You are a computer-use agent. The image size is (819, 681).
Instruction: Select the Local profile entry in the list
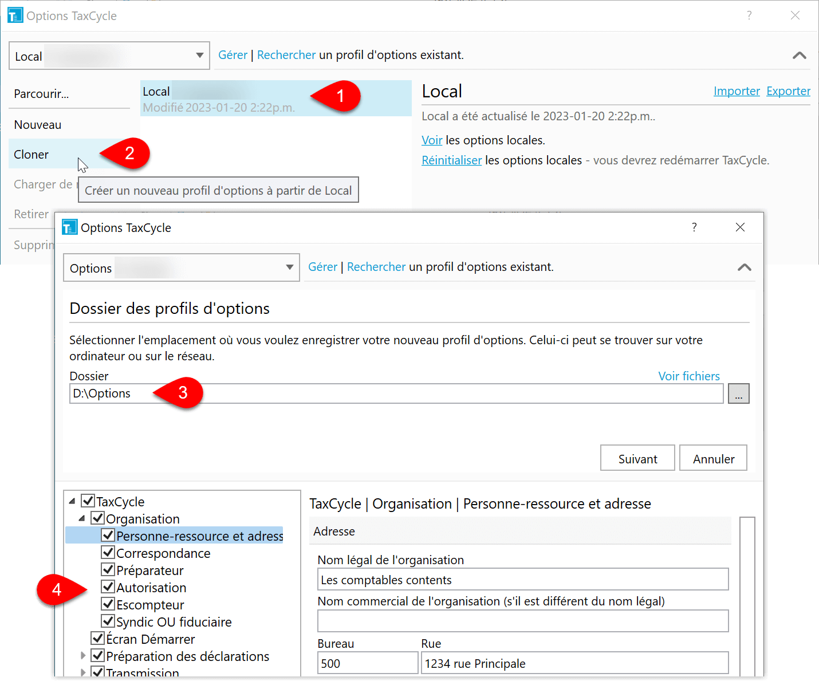[x=275, y=99]
